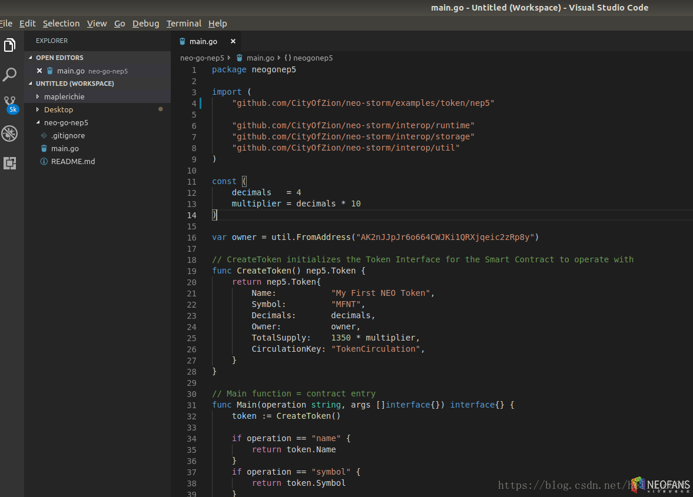
Task: Click the .gitignore file icon
Action: point(44,135)
